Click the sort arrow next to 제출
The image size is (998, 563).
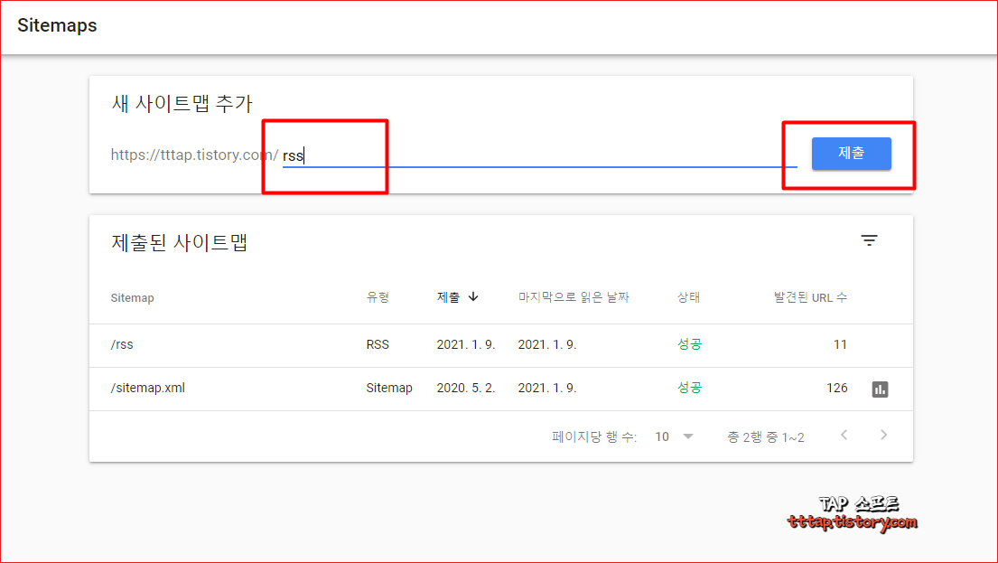(x=473, y=296)
